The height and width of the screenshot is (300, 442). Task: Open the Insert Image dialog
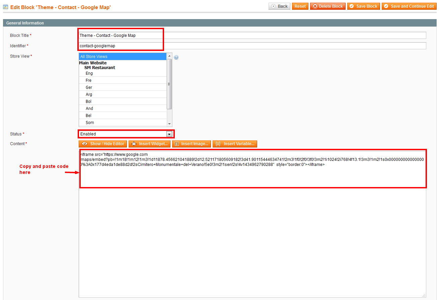(192, 144)
